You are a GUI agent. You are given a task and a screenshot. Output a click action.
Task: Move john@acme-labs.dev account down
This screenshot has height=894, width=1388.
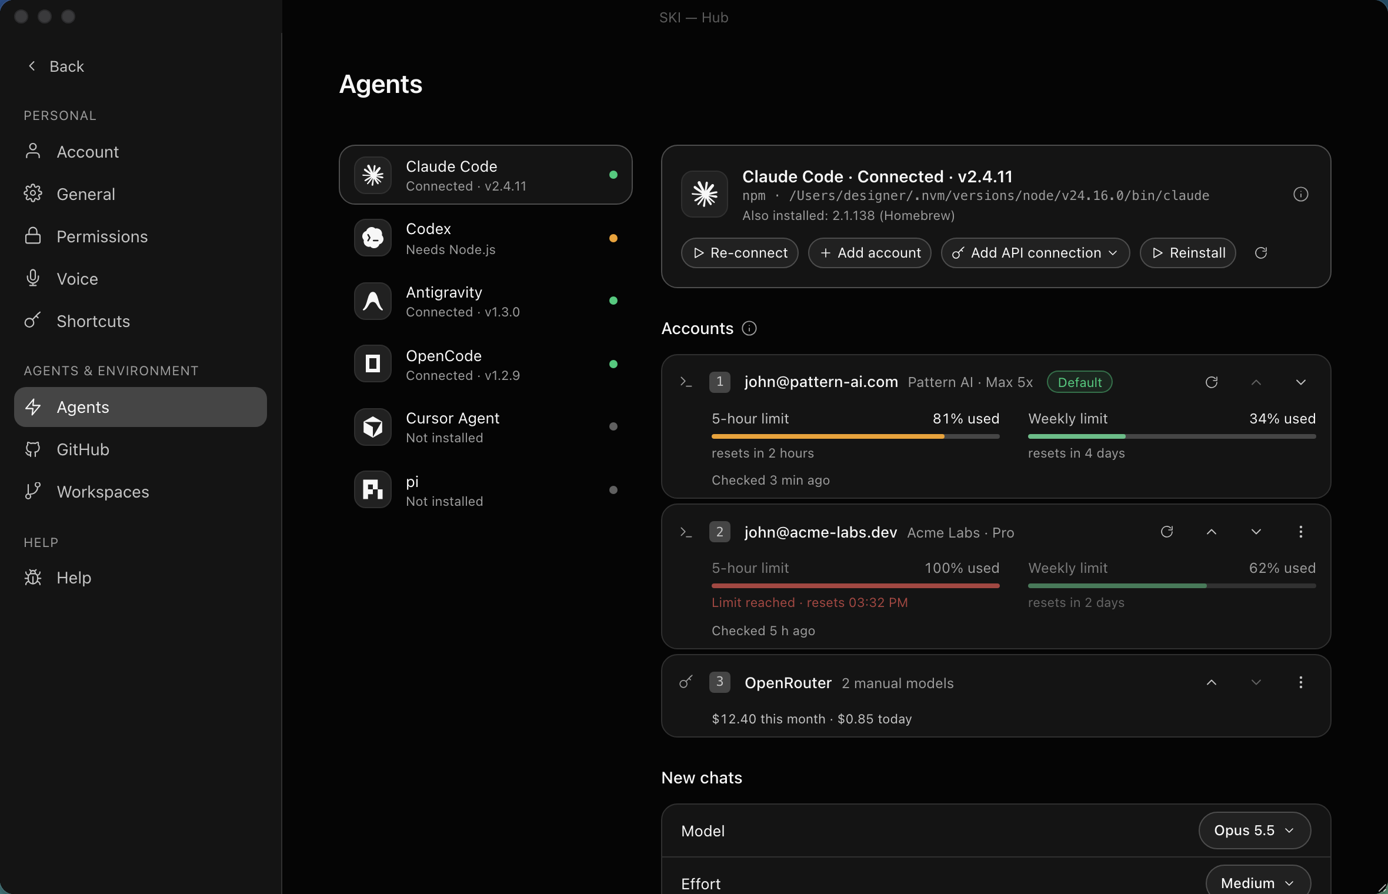[x=1256, y=532]
